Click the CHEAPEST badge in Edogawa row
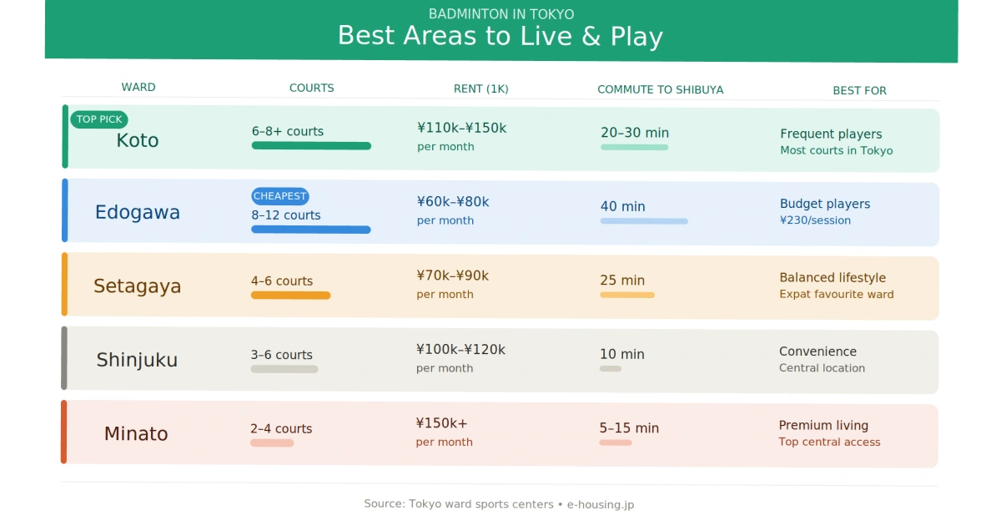This screenshot has width=1001, height=526. pyautogui.click(x=280, y=196)
